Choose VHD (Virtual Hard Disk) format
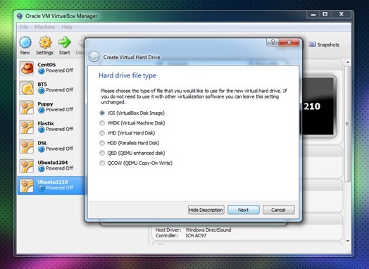Screen dimensions: 369x269 127,133
